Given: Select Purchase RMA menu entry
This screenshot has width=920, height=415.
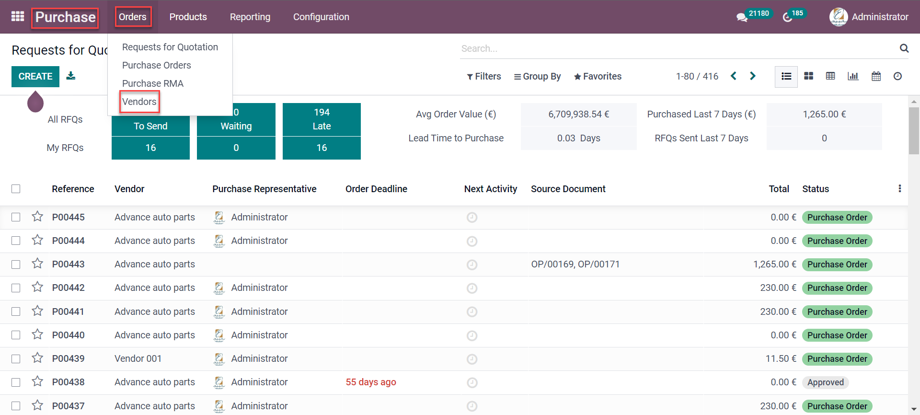Looking at the screenshot, I should click(153, 83).
